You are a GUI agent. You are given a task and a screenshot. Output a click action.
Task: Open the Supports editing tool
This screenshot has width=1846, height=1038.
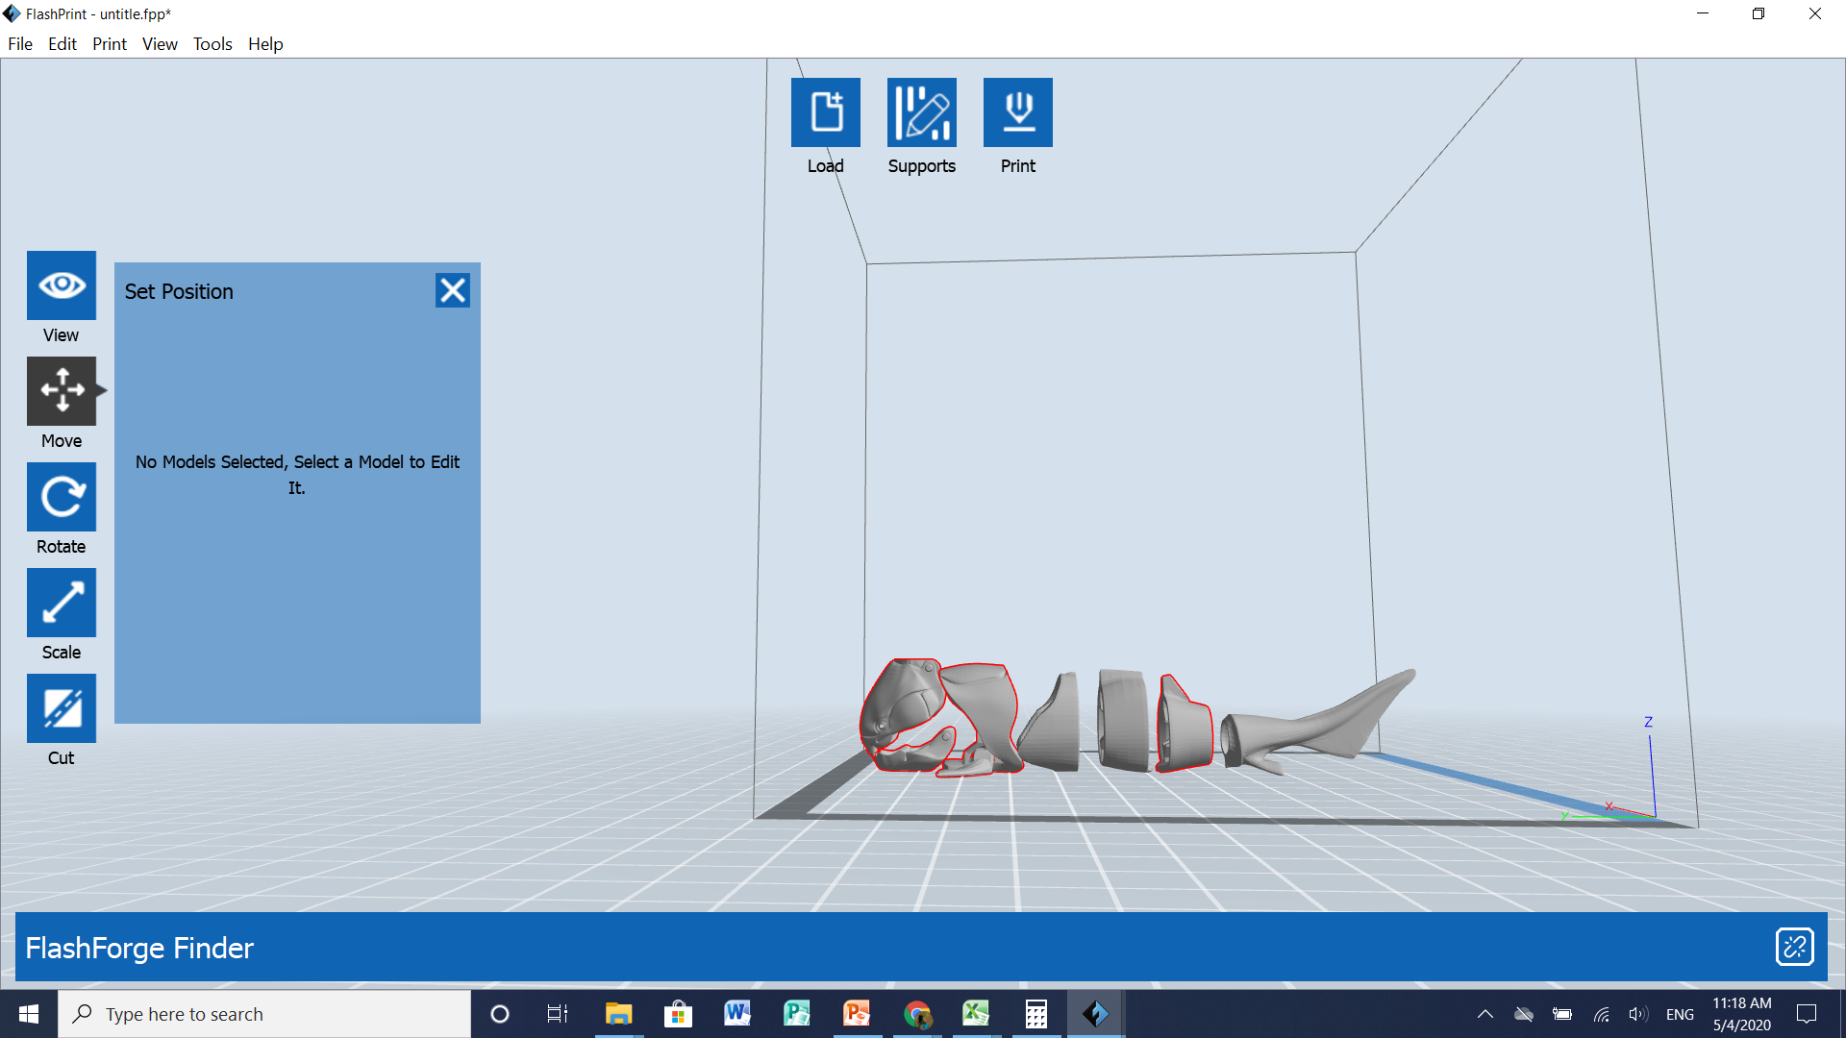[921, 112]
